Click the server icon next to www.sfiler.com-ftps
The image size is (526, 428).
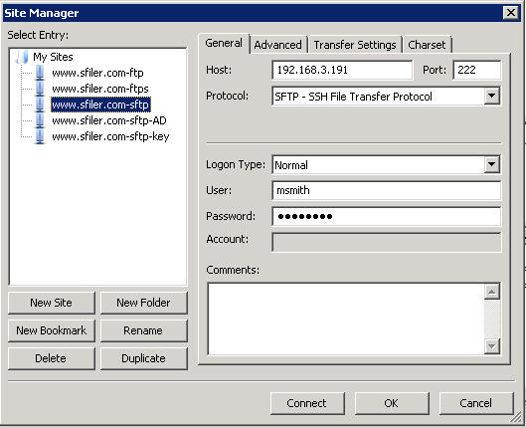pos(40,89)
